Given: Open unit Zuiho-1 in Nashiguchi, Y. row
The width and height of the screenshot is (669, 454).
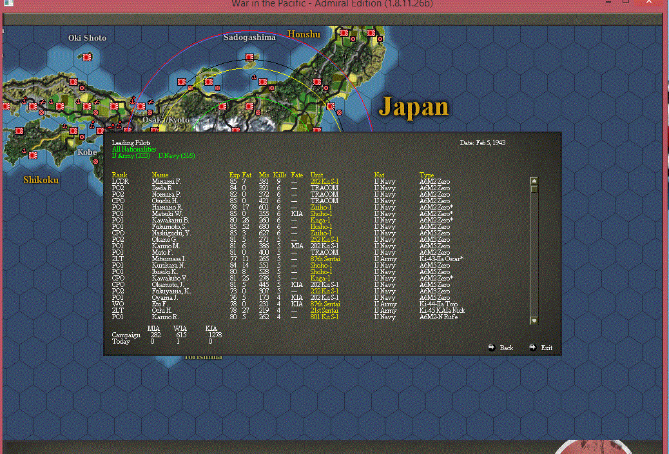Looking at the screenshot, I should (321, 233).
